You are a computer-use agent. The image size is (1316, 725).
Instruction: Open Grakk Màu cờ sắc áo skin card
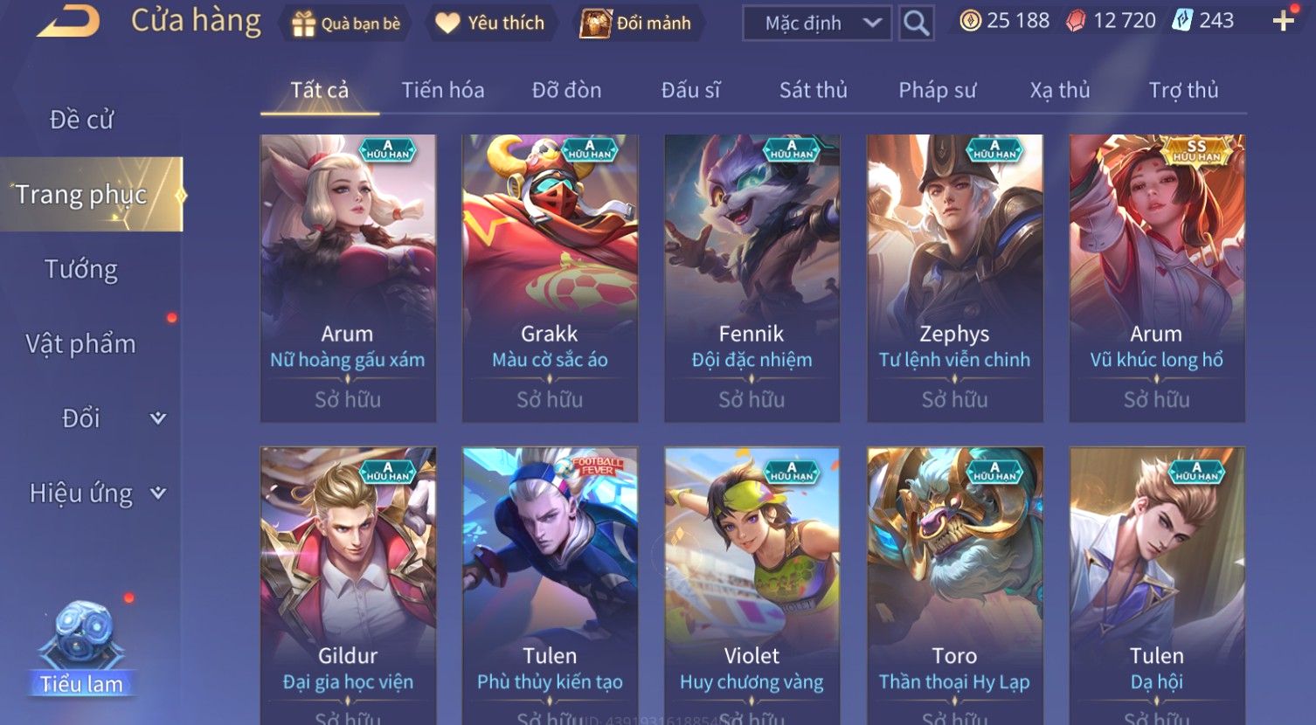[x=550, y=278]
